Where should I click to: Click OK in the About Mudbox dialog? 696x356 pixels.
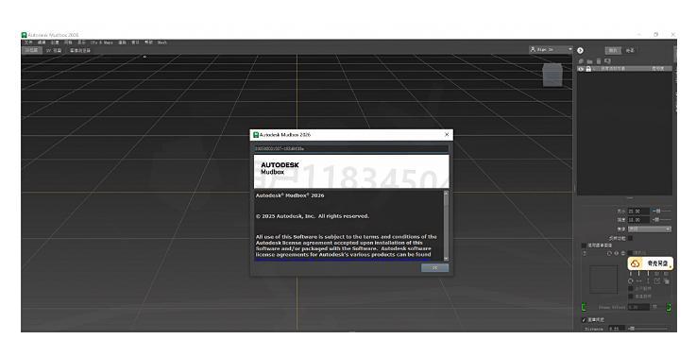pyautogui.click(x=434, y=267)
